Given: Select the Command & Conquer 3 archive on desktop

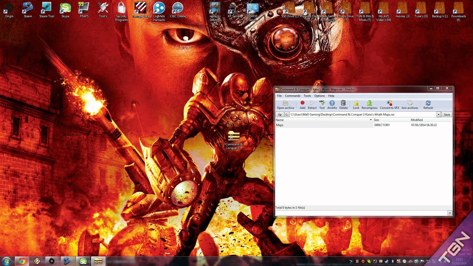Looking at the screenshot, I should point(234,141).
